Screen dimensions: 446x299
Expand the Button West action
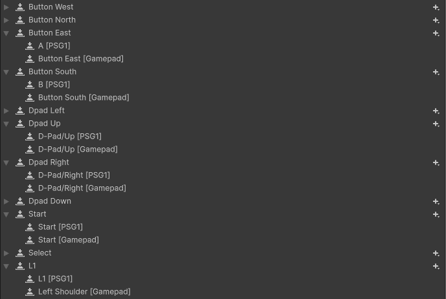coord(6,7)
